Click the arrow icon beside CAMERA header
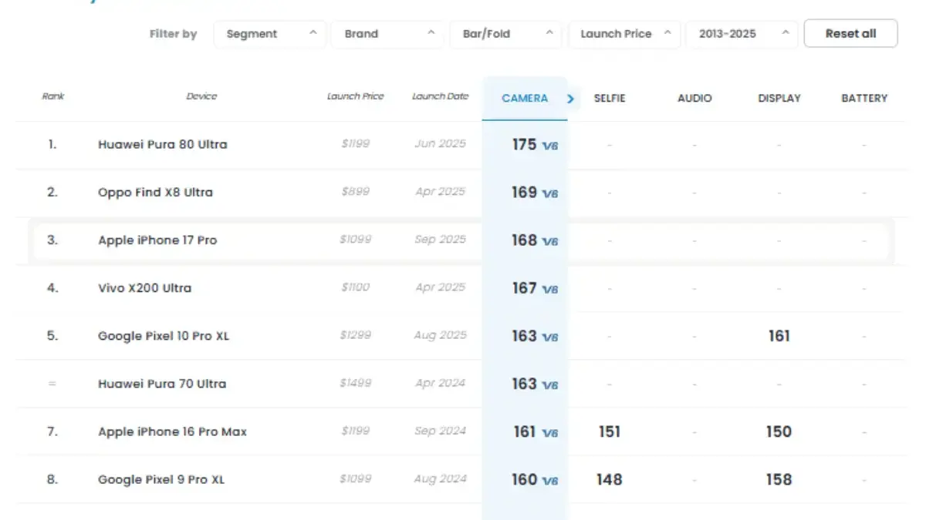This screenshot has width=926, height=520. point(571,99)
